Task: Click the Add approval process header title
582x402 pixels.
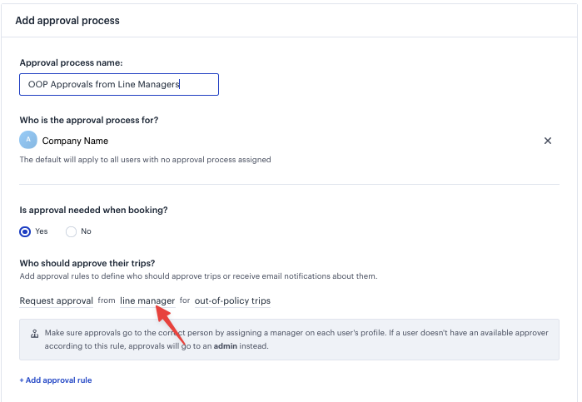Action: coord(67,21)
